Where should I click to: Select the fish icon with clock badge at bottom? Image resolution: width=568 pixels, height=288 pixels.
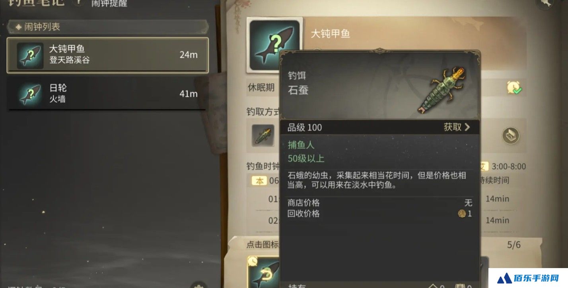tap(264, 271)
